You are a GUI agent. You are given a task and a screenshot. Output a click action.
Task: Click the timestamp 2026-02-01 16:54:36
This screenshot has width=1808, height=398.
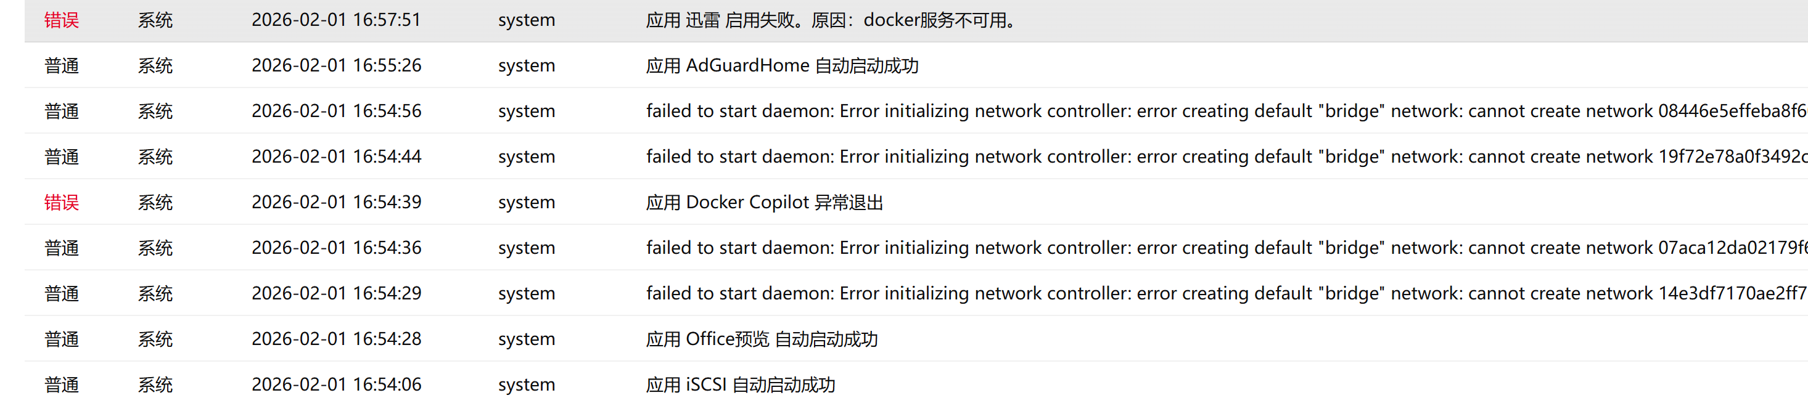click(336, 248)
